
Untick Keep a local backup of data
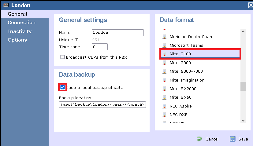62,87
